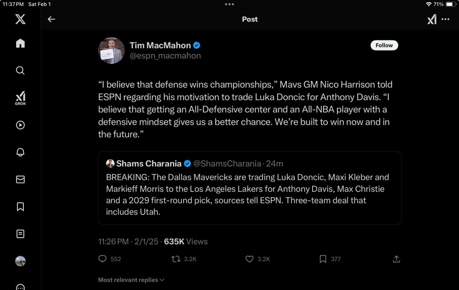Open Messages envelope icon

tap(20, 179)
